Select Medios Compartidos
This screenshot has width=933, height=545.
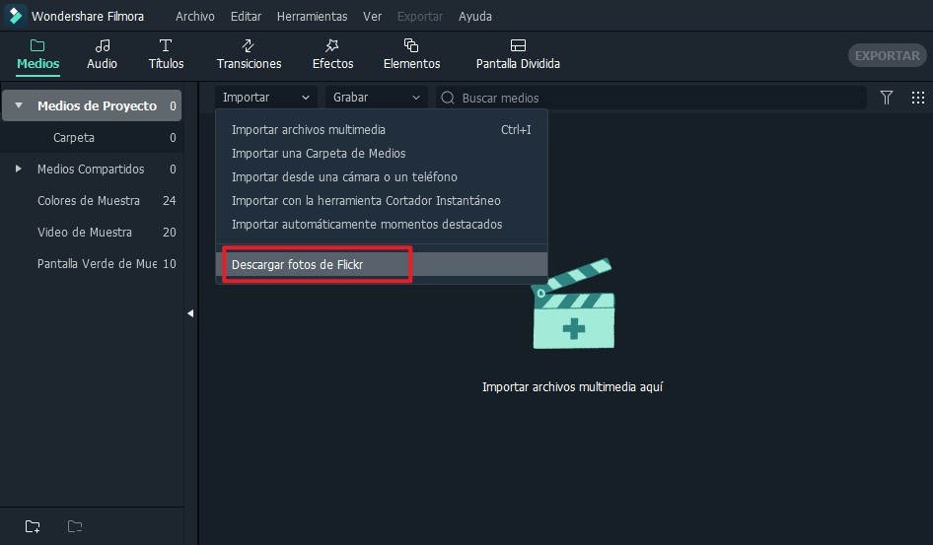(x=92, y=169)
